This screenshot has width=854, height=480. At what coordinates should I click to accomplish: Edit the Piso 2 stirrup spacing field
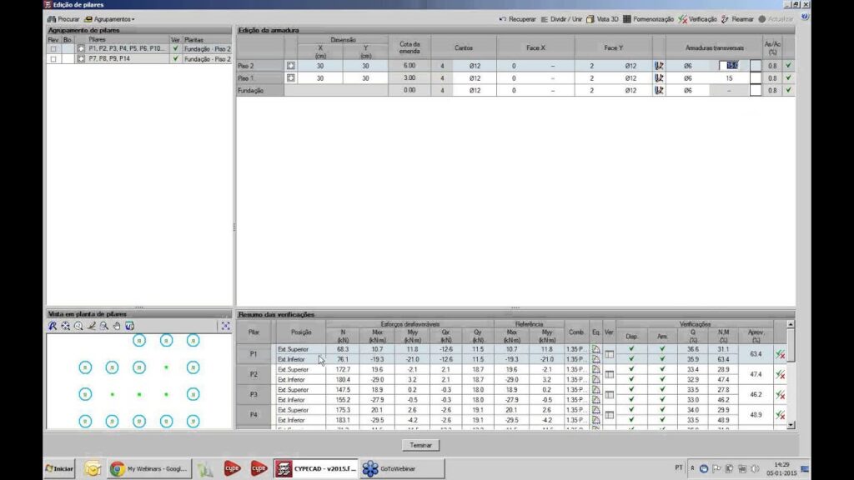pos(731,65)
